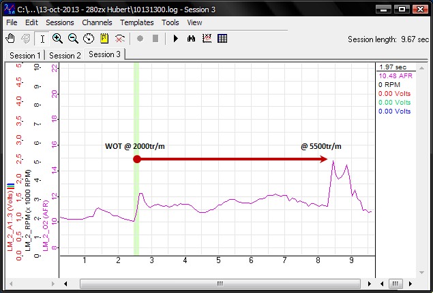
Task: Click the binoculars find icon
Action: click(192, 39)
